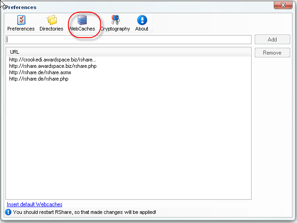Open the Directories folder icon tab
Image resolution: width=297 pixels, height=223 pixels.
pyautogui.click(x=51, y=23)
